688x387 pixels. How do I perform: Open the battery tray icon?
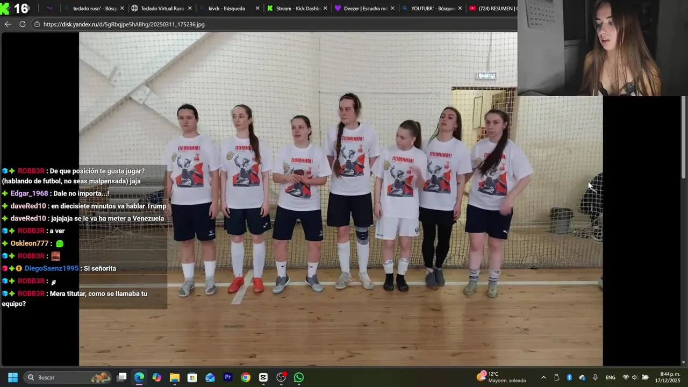pos(645,377)
